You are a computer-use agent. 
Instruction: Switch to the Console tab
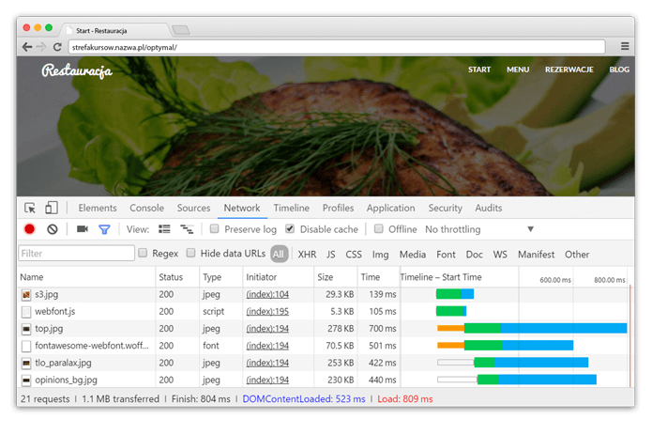pos(146,208)
